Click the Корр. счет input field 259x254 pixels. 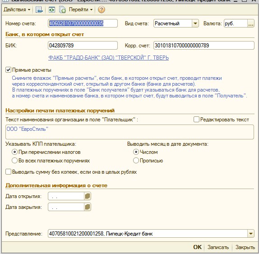(x=204, y=45)
